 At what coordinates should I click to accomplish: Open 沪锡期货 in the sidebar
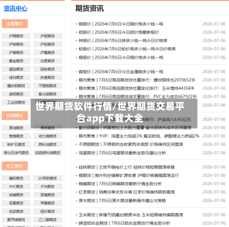click(x=16, y=52)
